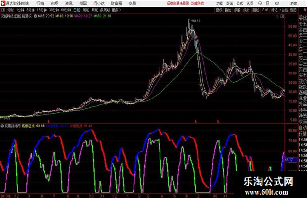Click the 2013年 date axis label
The height and width of the screenshot is (198, 307).
click(5, 196)
